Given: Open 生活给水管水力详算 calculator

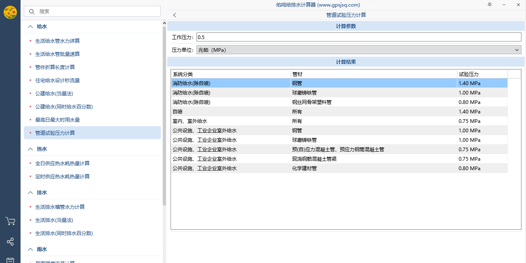Looking at the screenshot, I should (58, 41).
